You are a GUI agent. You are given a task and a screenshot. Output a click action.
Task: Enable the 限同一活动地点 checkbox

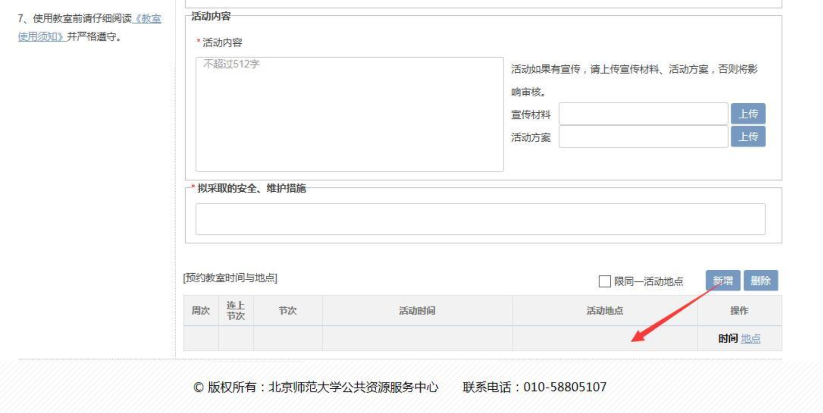[605, 281]
